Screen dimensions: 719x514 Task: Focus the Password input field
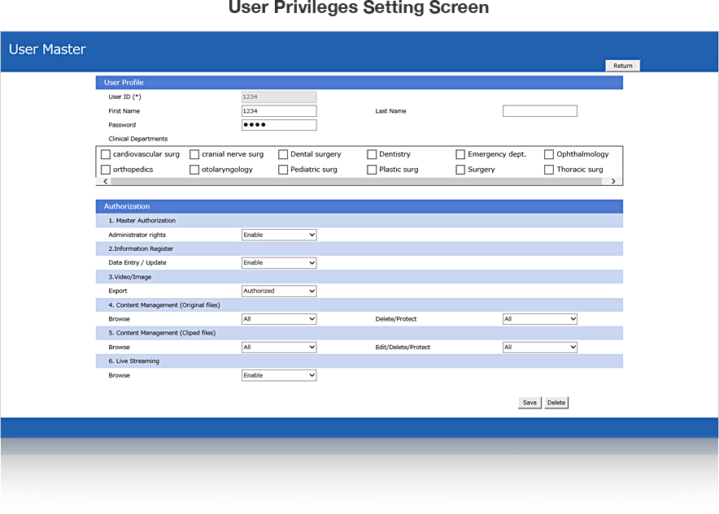[279, 125]
